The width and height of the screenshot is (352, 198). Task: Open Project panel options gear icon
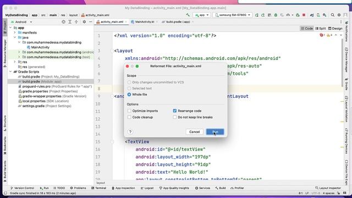(84, 22)
